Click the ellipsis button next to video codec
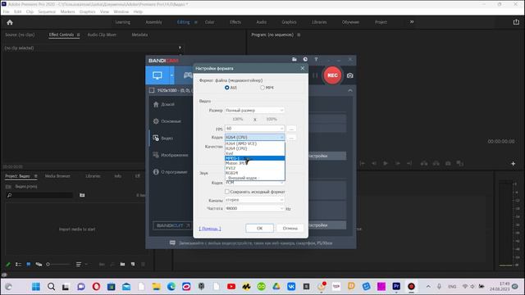Image resolution: width=525 pixels, height=295 pixels. tap(291, 137)
